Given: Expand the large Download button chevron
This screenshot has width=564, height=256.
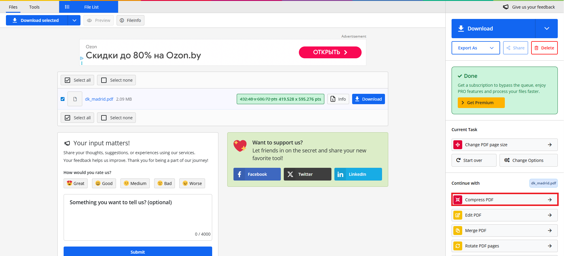Looking at the screenshot, I should pos(546,29).
